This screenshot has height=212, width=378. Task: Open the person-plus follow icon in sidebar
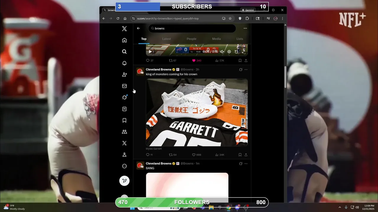pyautogui.click(x=124, y=74)
